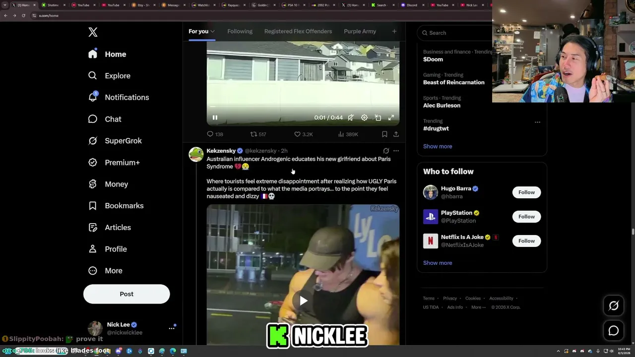View analytics for the 389K views post
Viewport: 635px width, 357px height.
(348, 134)
